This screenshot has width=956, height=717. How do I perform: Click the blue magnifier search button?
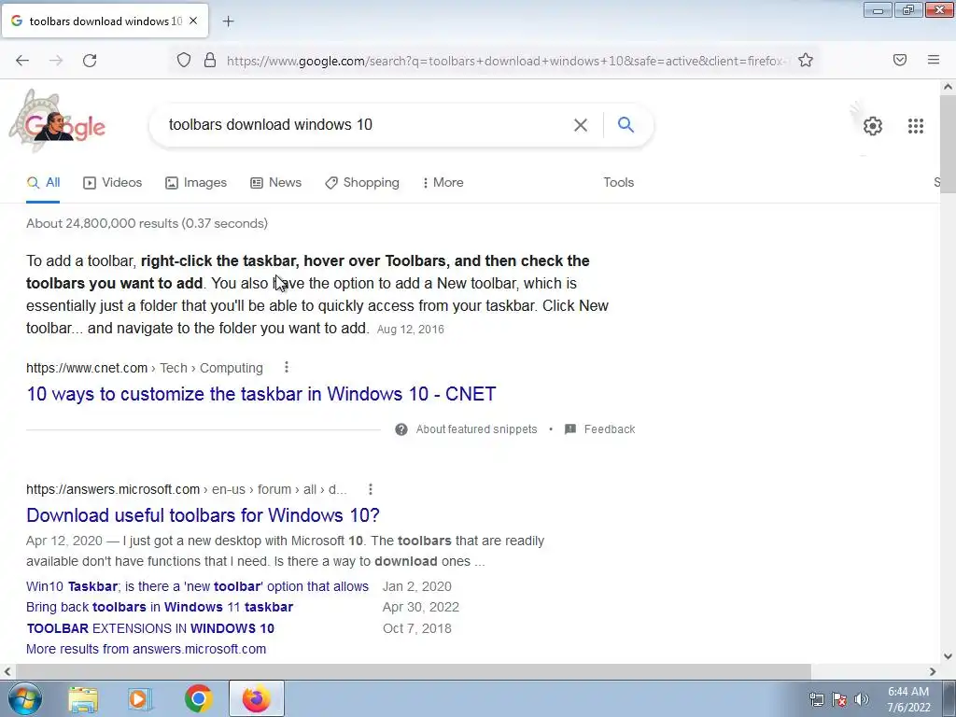(x=626, y=124)
